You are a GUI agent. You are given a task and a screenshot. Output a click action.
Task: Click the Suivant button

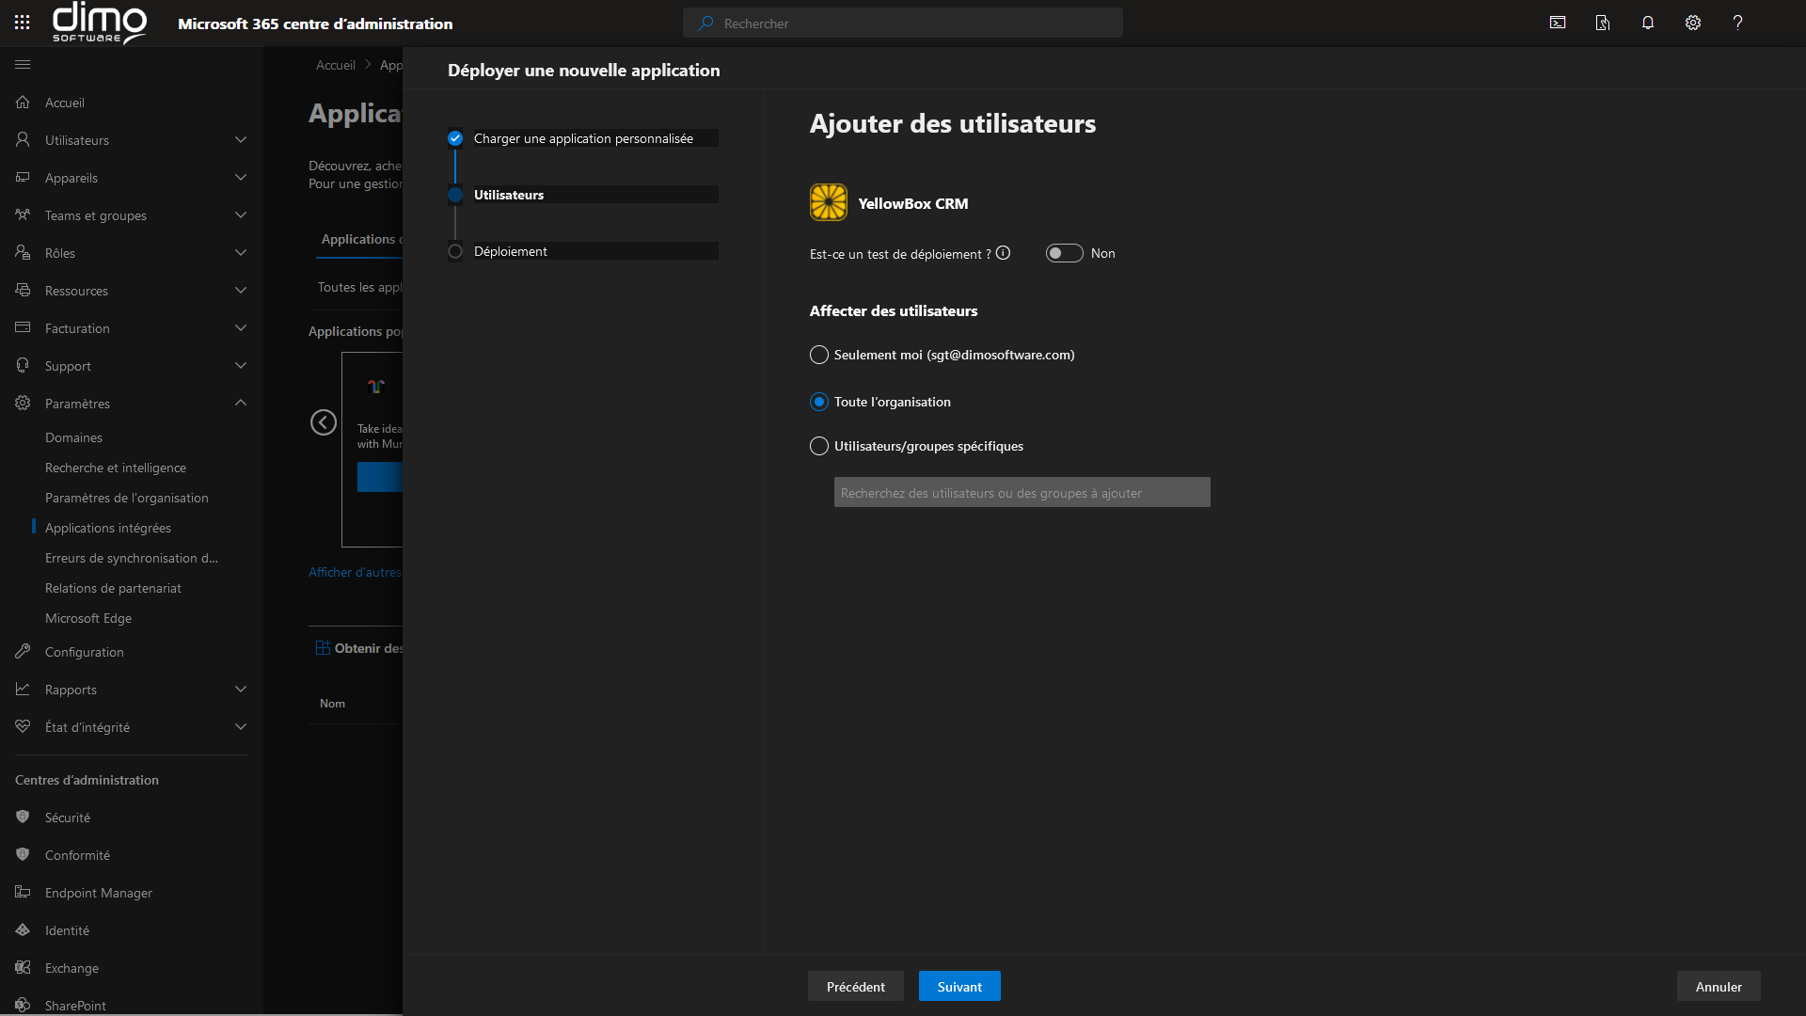(x=959, y=986)
